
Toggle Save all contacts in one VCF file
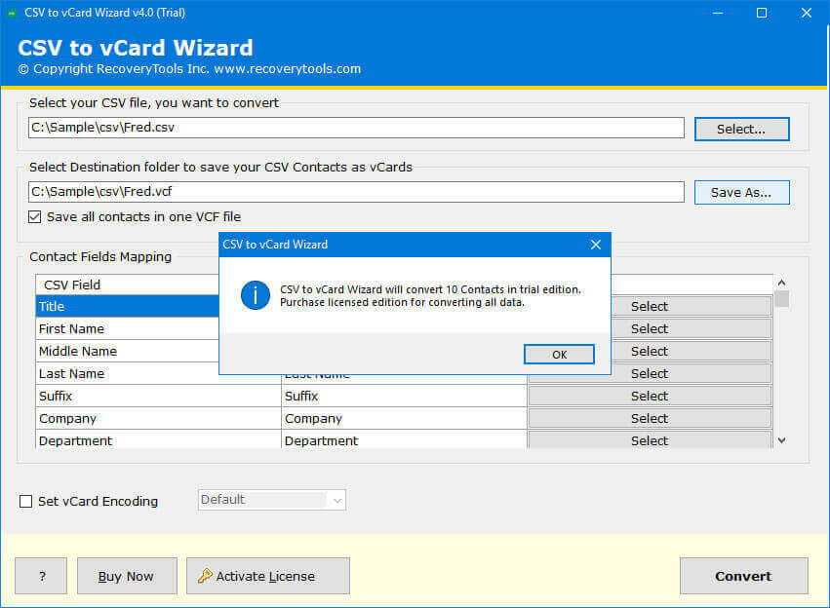(x=35, y=216)
